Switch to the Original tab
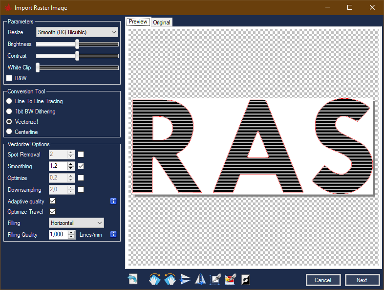Image resolution: width=384 pixels, height=290 pixels. [x=161, y=22]
